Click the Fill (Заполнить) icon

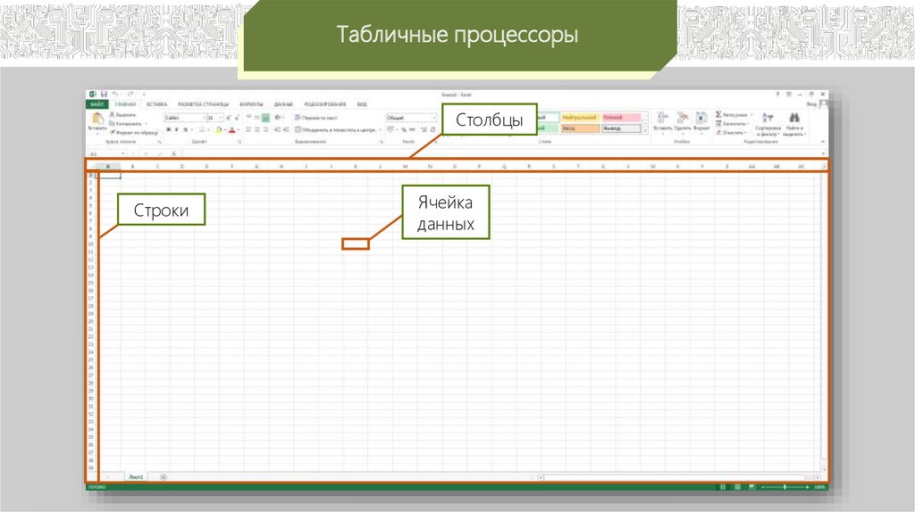point(718,123)
